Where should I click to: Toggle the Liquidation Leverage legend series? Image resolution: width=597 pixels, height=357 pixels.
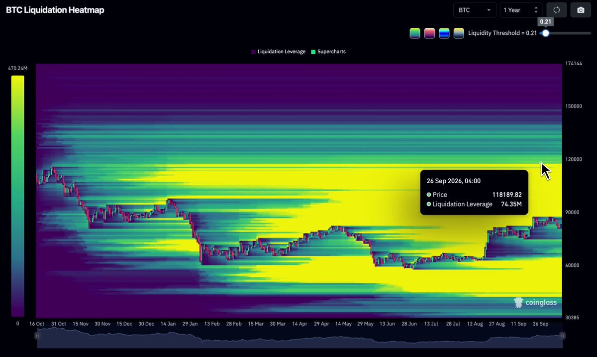click(x=278, y=52)
